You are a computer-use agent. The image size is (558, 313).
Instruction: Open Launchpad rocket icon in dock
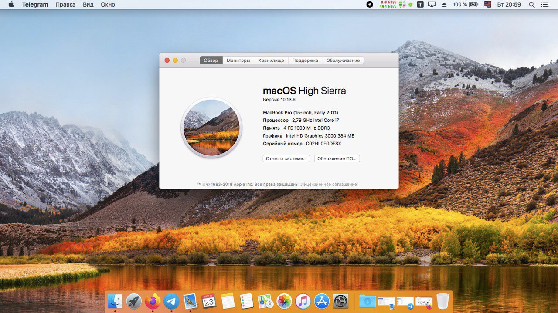click(134, 301)
